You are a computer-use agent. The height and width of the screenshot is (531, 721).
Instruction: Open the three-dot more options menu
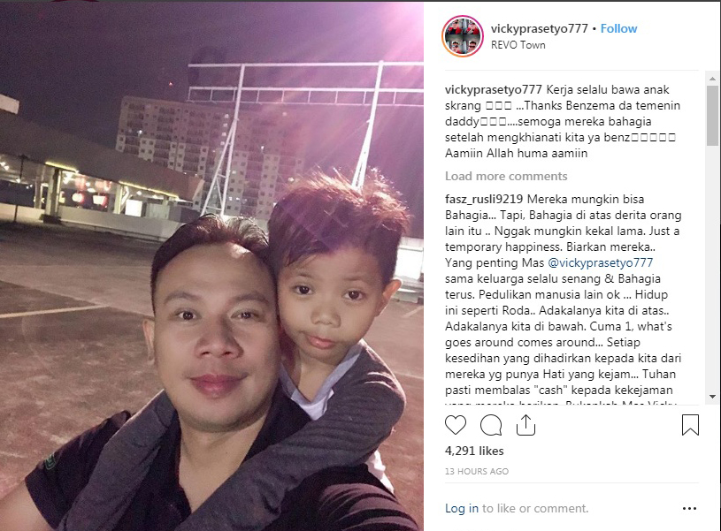tap(689, 509)
